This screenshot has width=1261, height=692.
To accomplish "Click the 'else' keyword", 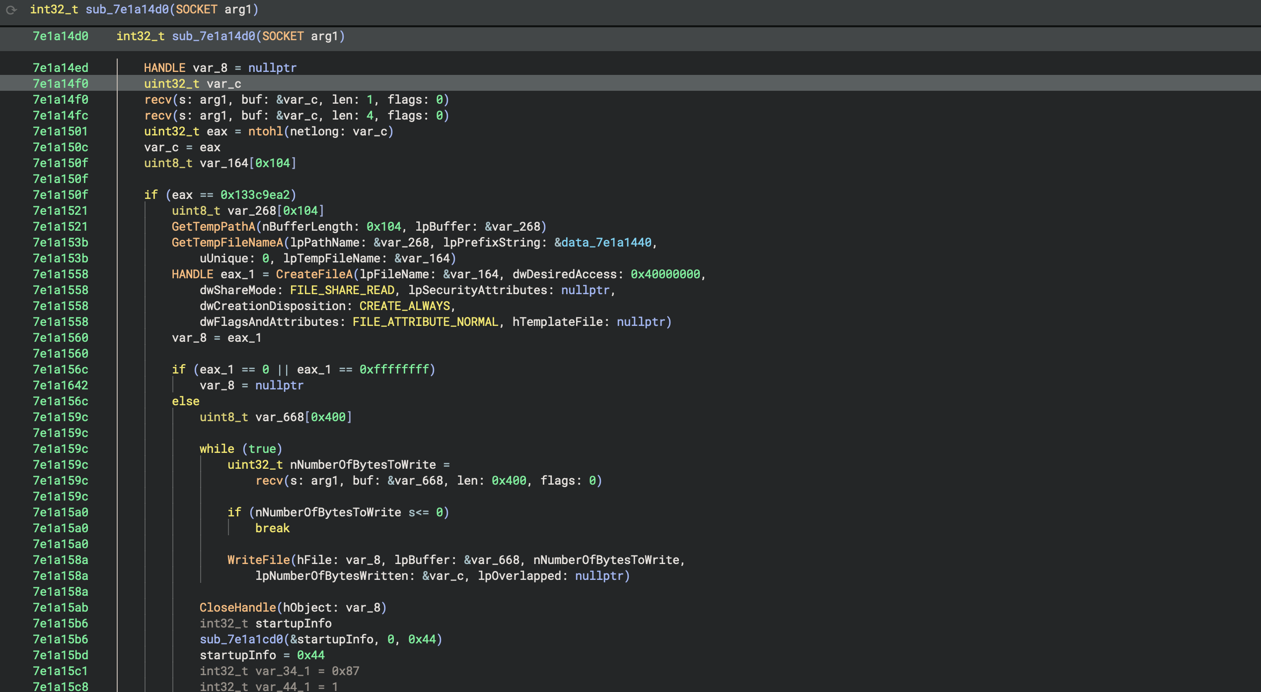I will pos(186,401).
